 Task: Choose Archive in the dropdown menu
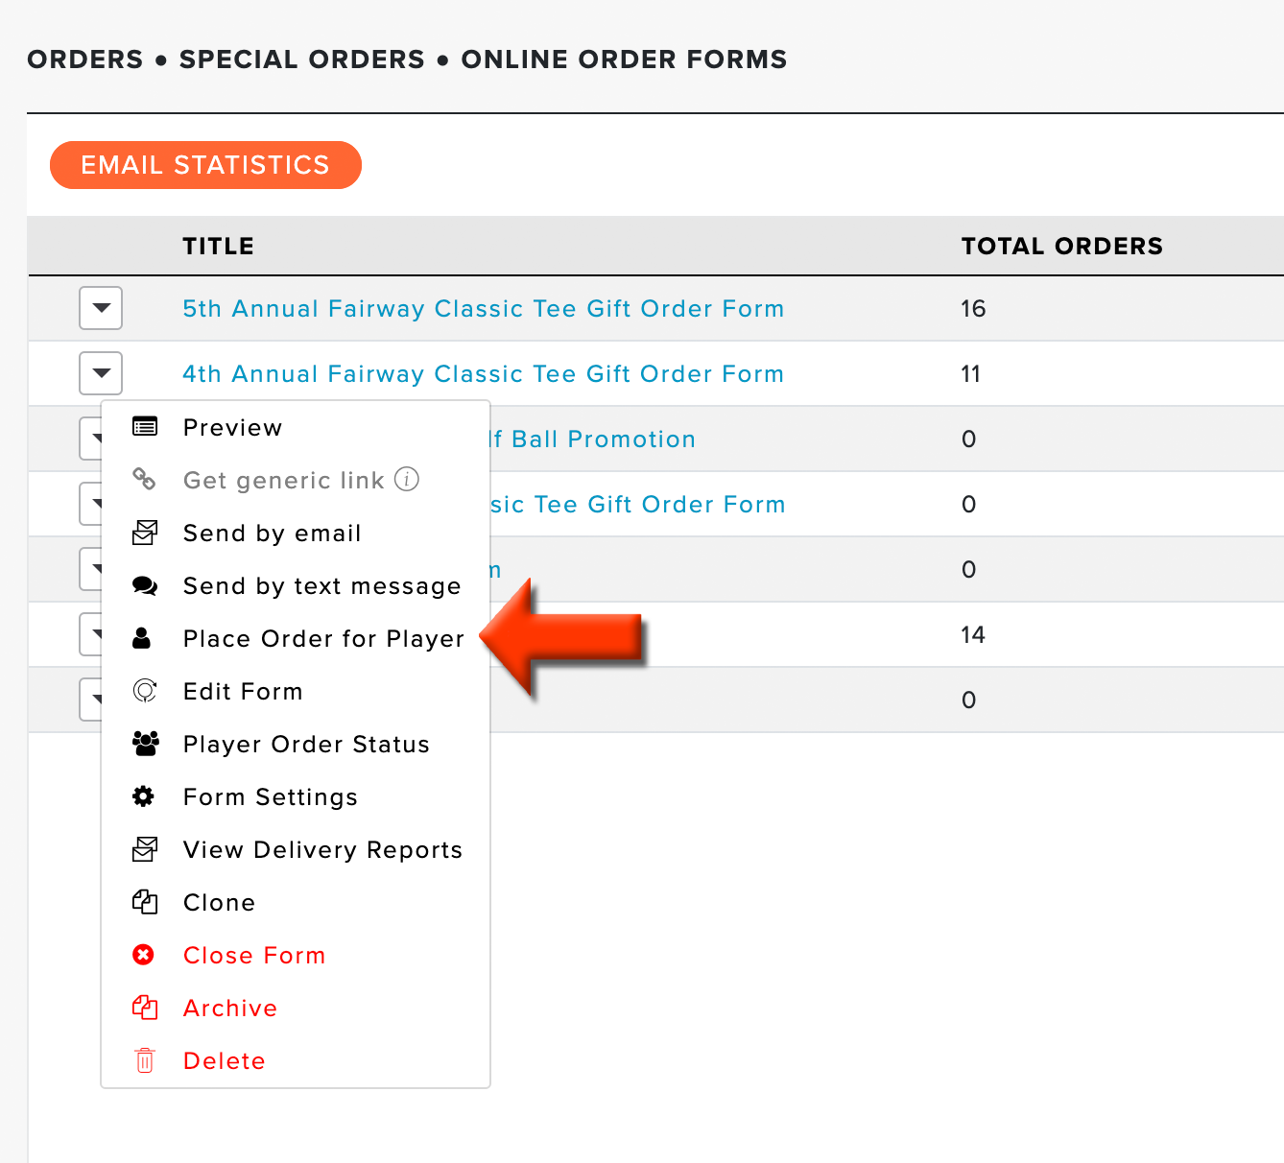point(230,1008)
